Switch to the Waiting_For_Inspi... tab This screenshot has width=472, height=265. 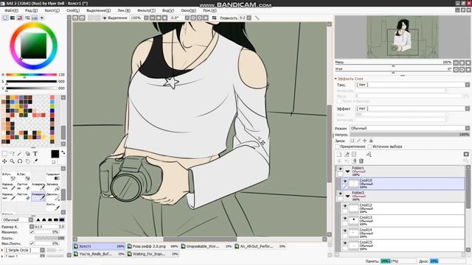(153, 254)
